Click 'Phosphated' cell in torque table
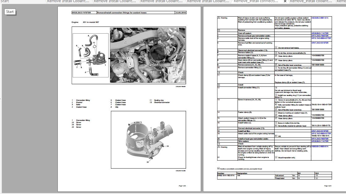 [280, 178]
